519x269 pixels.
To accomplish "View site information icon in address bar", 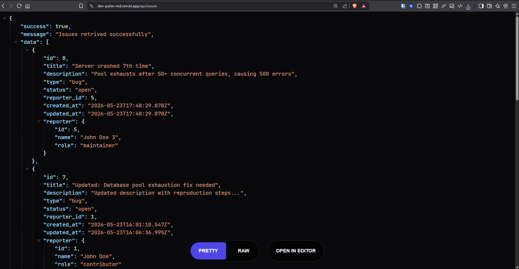I will point(92,6).
